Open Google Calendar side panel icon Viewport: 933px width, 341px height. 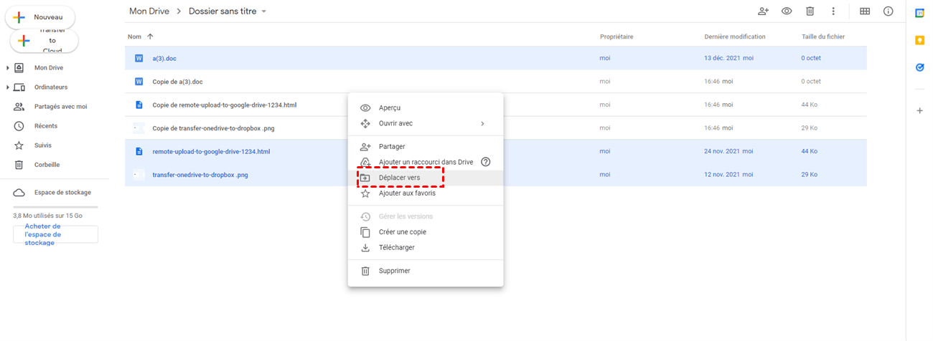919,13
